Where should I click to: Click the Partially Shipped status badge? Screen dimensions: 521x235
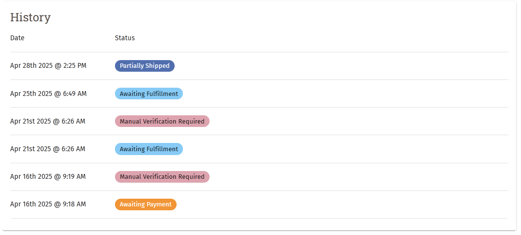(145, 66)
